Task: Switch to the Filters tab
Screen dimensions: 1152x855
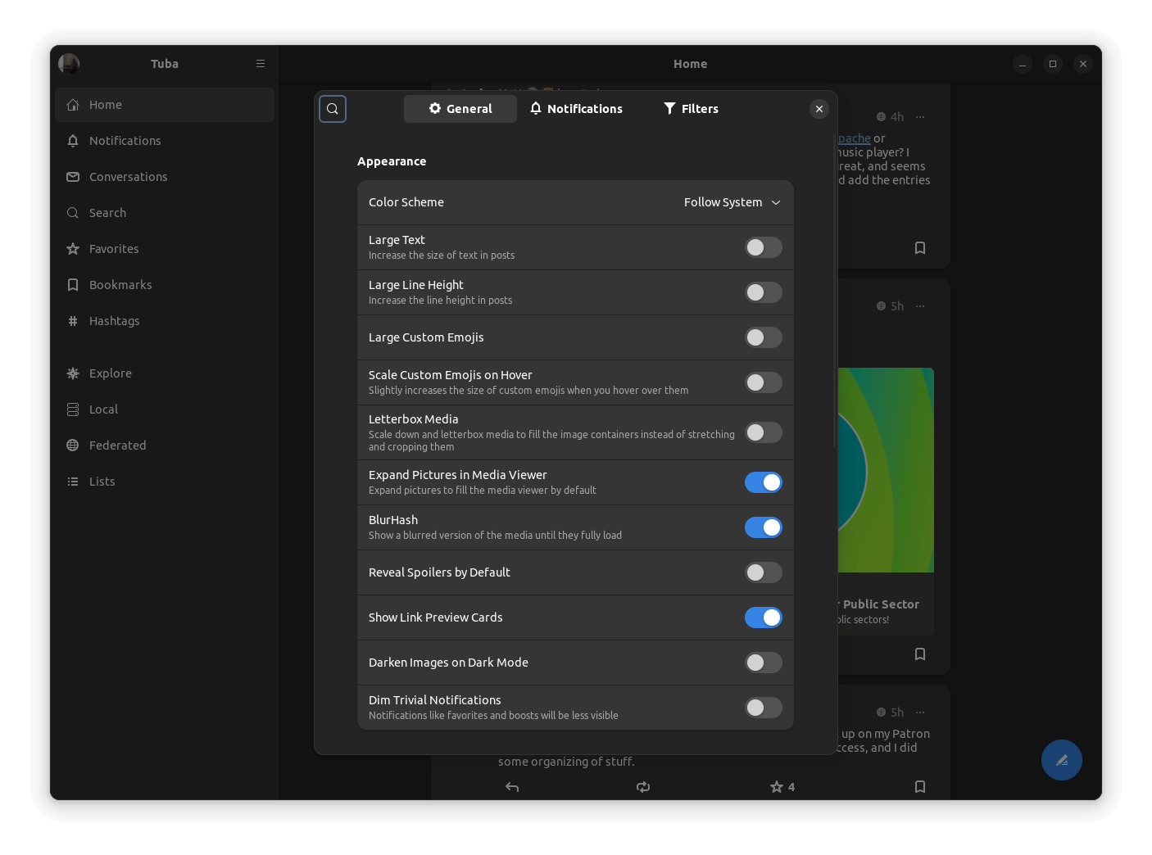Action: pos(690,108)
